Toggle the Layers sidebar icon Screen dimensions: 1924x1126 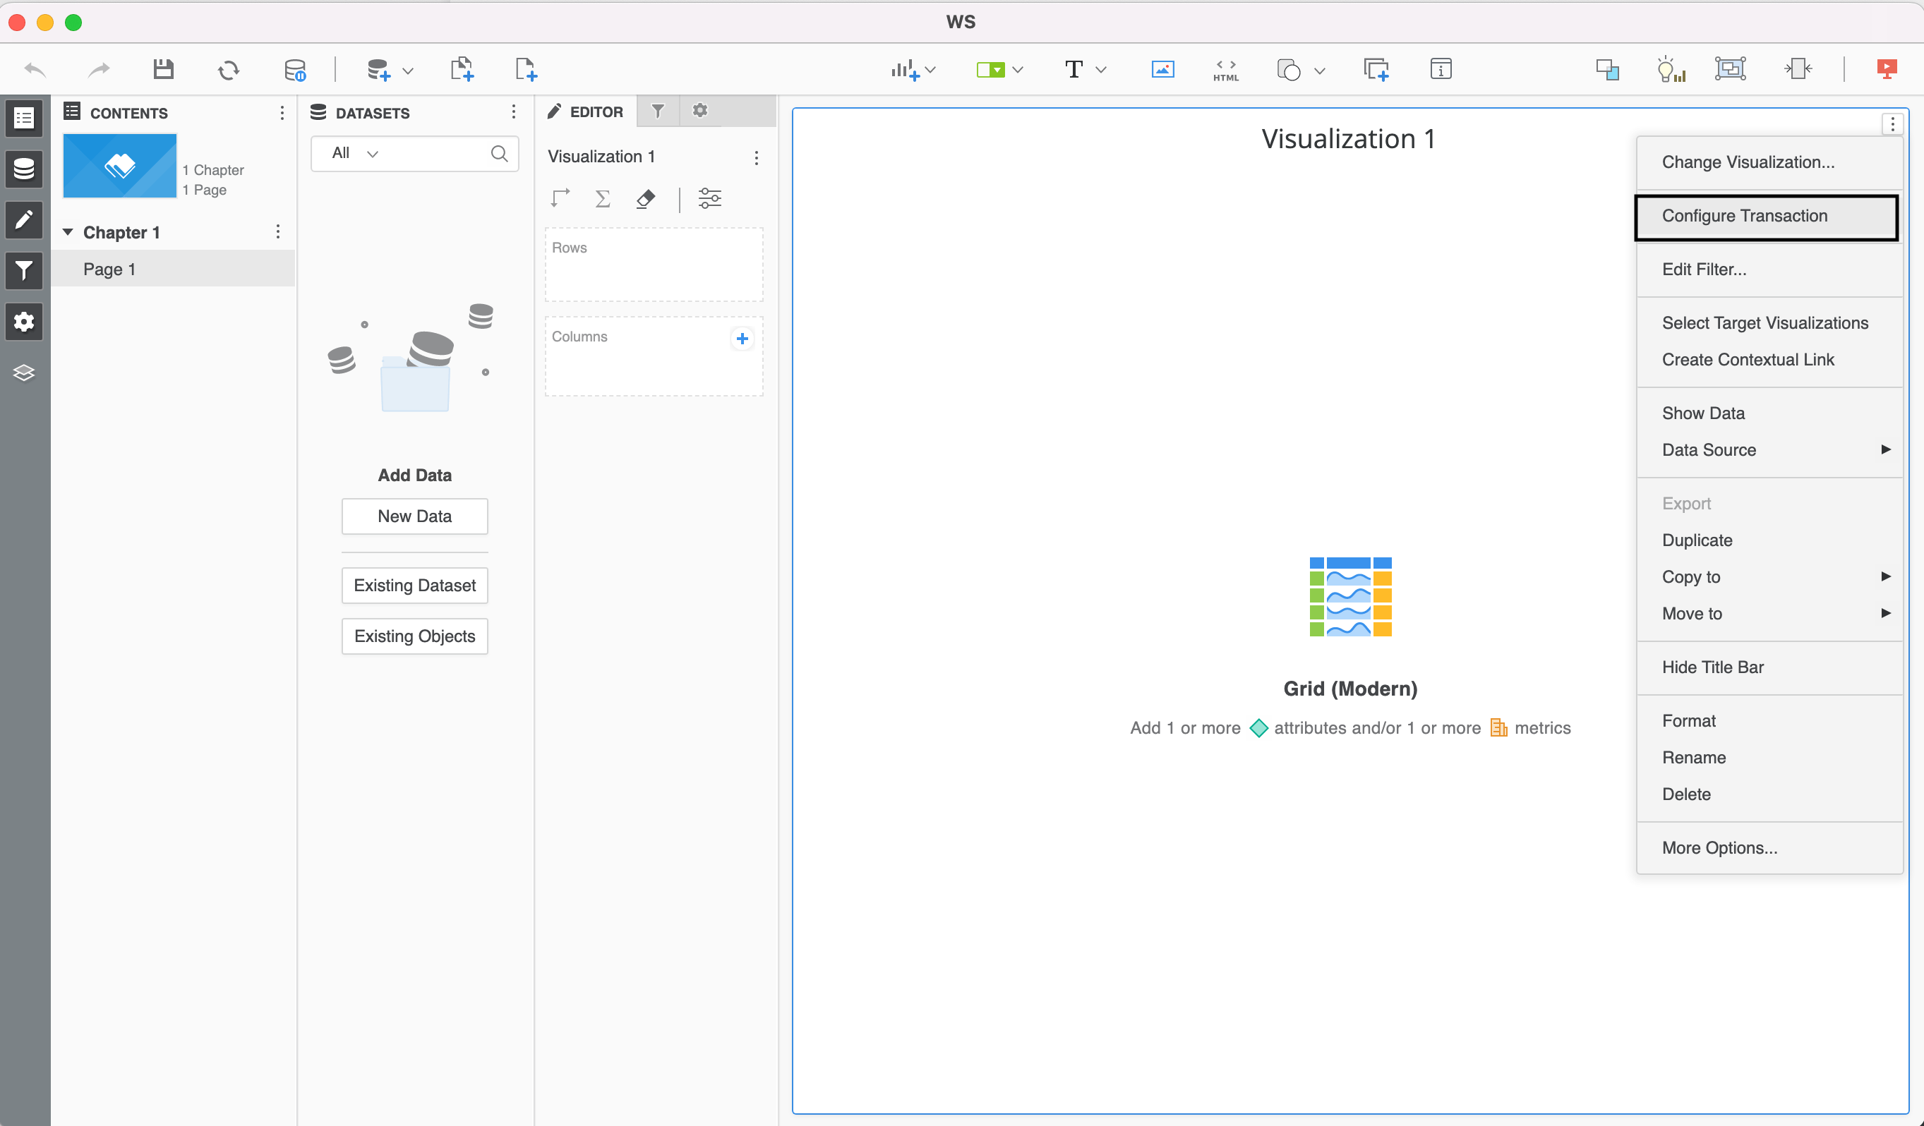[x=25, y=373]
